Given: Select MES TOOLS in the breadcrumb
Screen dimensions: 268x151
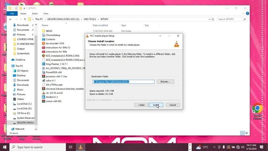Looking at the screenshot, I should (90, 19).
